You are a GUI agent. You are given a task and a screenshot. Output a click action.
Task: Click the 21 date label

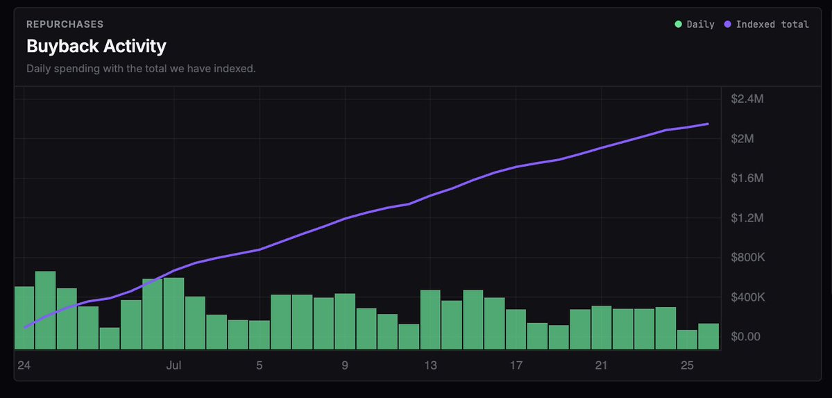pyautogui.click(x=601, y=365)
